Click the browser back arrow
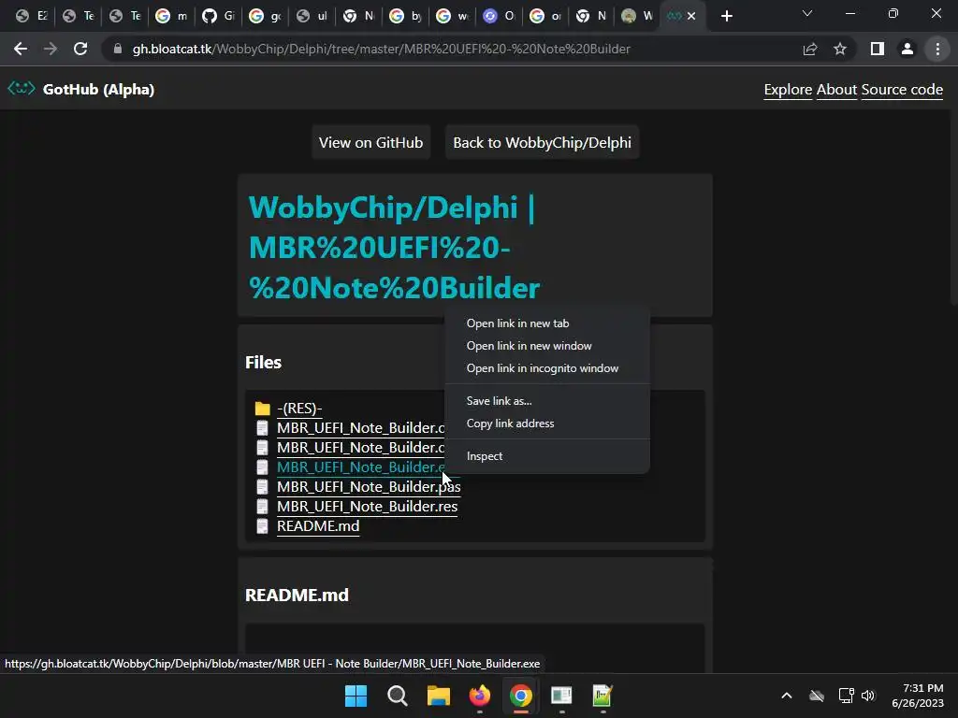The image size is (958, 718). [x=21, y=49]
